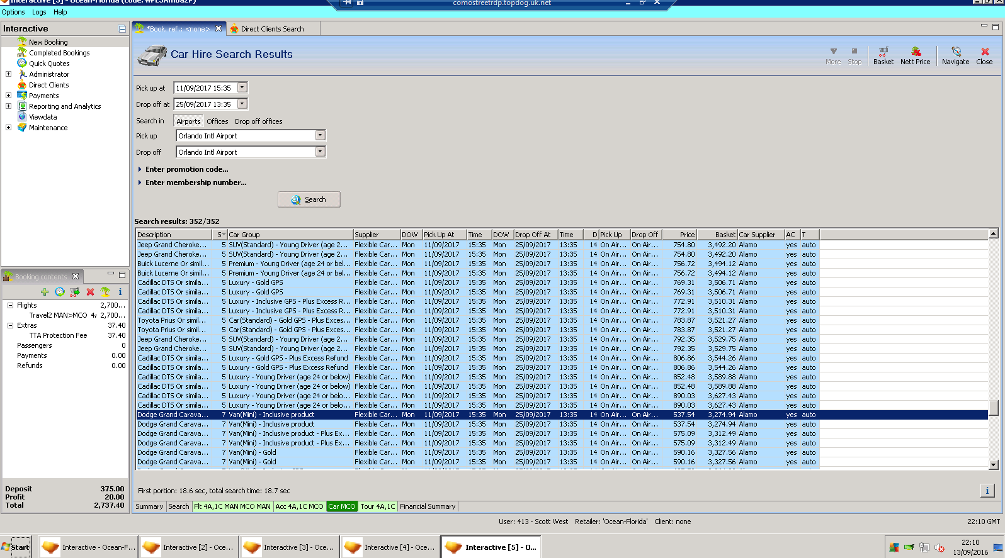Collapse the Interactive panel minimize icon
The width and height of the screenshot is (1005, 558).
click(x=122, y=29)
